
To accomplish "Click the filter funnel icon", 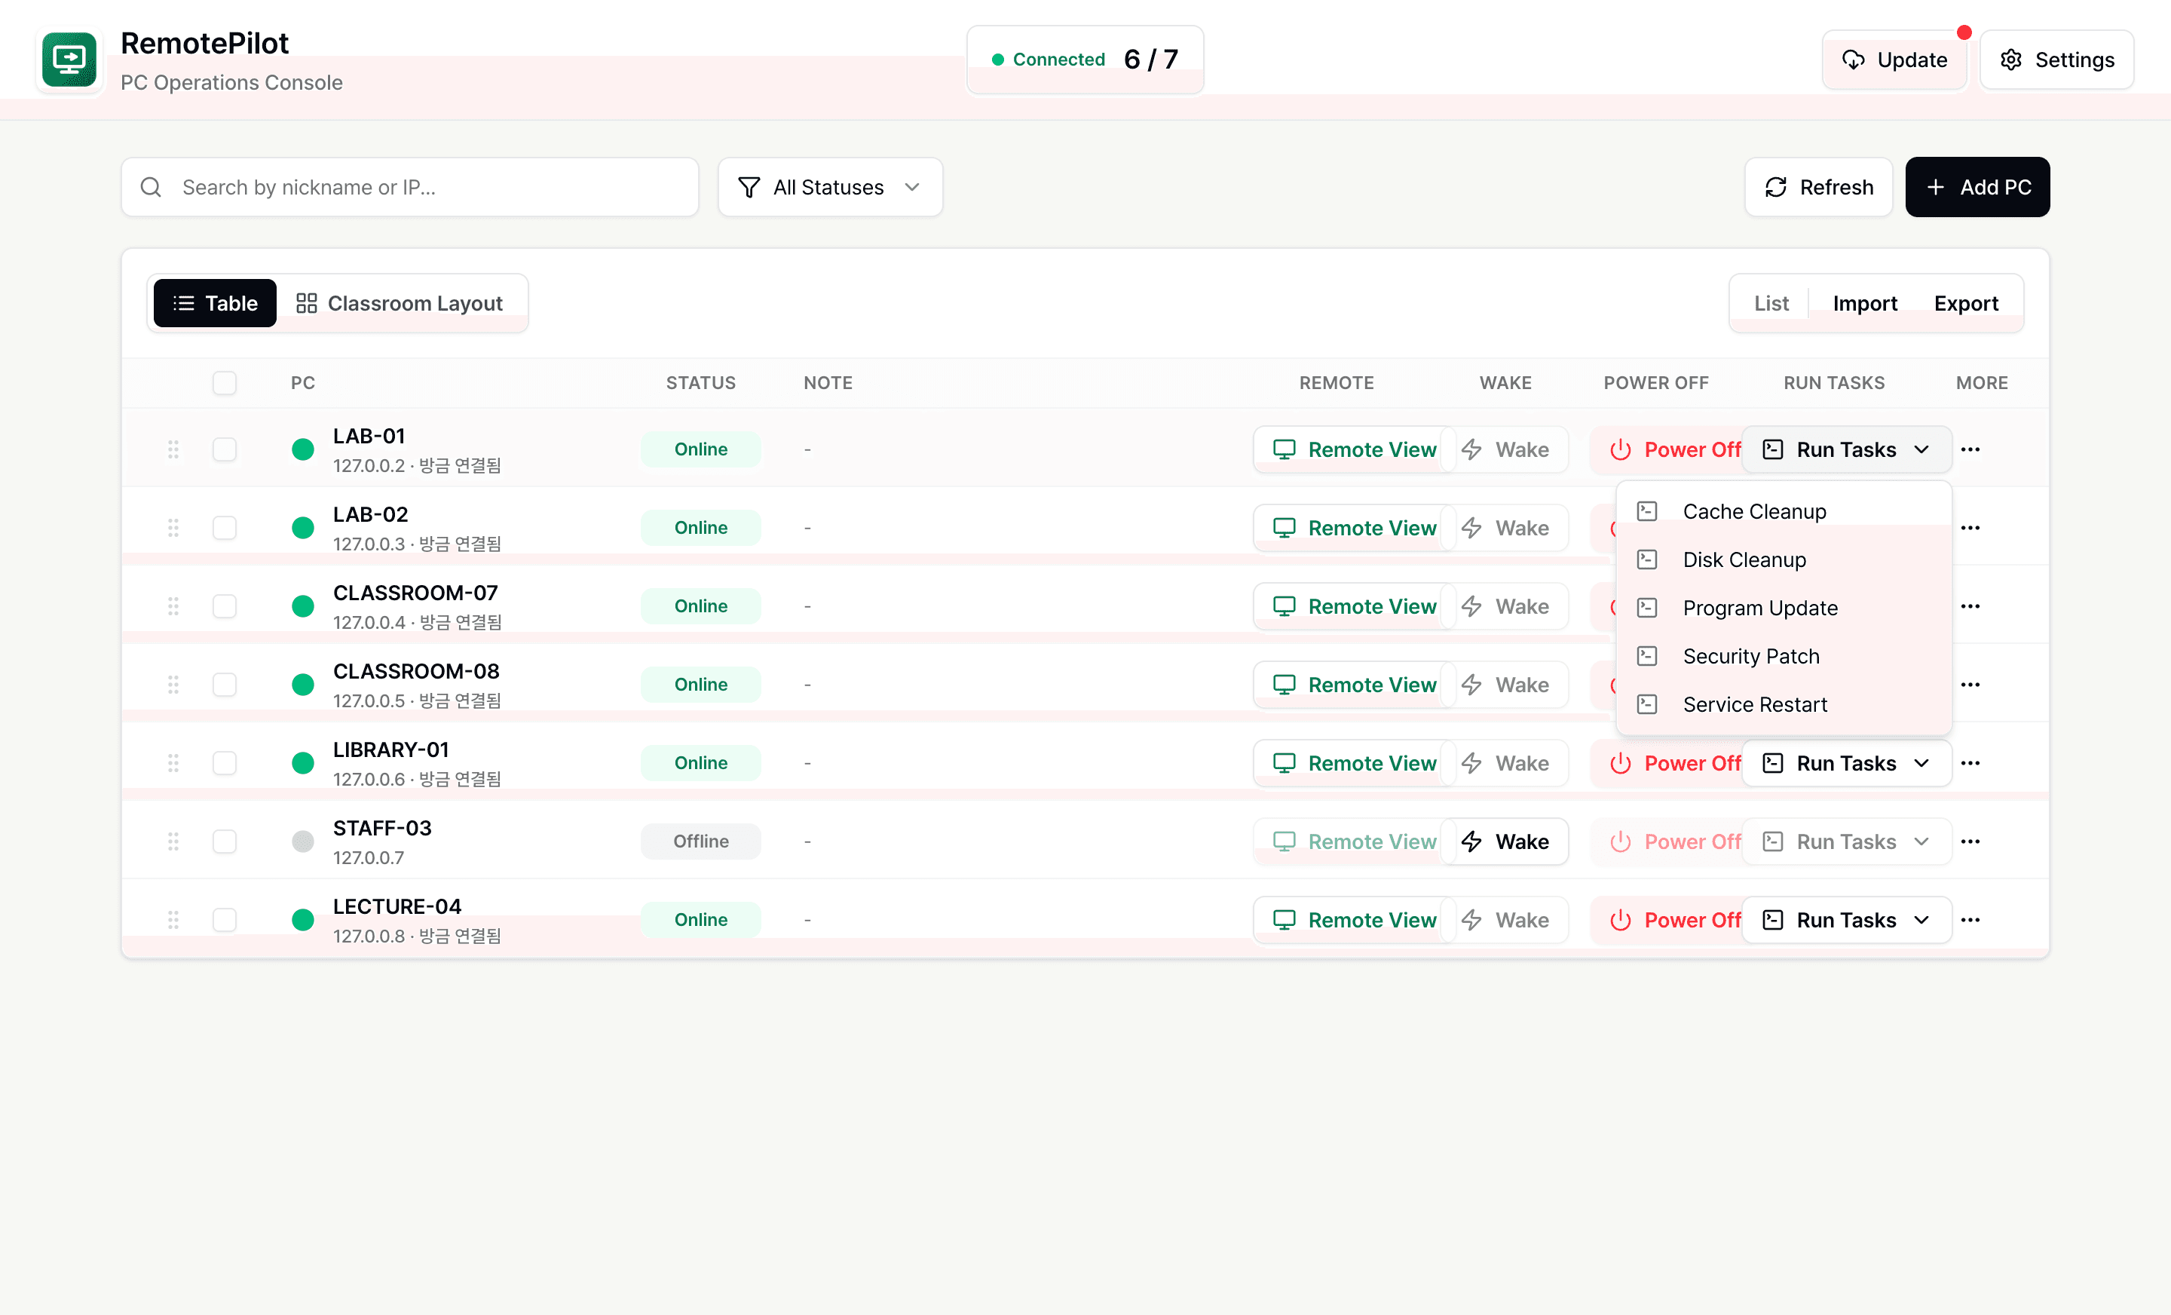I will 749,187.
